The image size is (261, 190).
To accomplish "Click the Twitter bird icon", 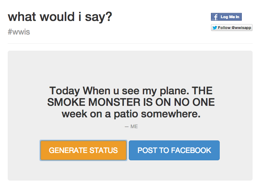I will [x=214, y=28].
